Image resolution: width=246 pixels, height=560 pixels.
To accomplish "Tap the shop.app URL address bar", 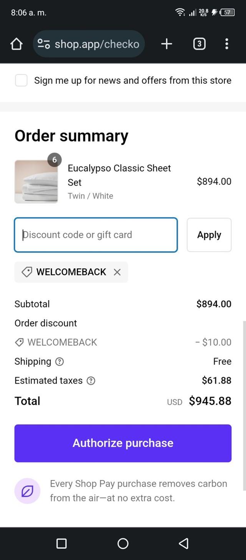I will [x=97, y=44].
